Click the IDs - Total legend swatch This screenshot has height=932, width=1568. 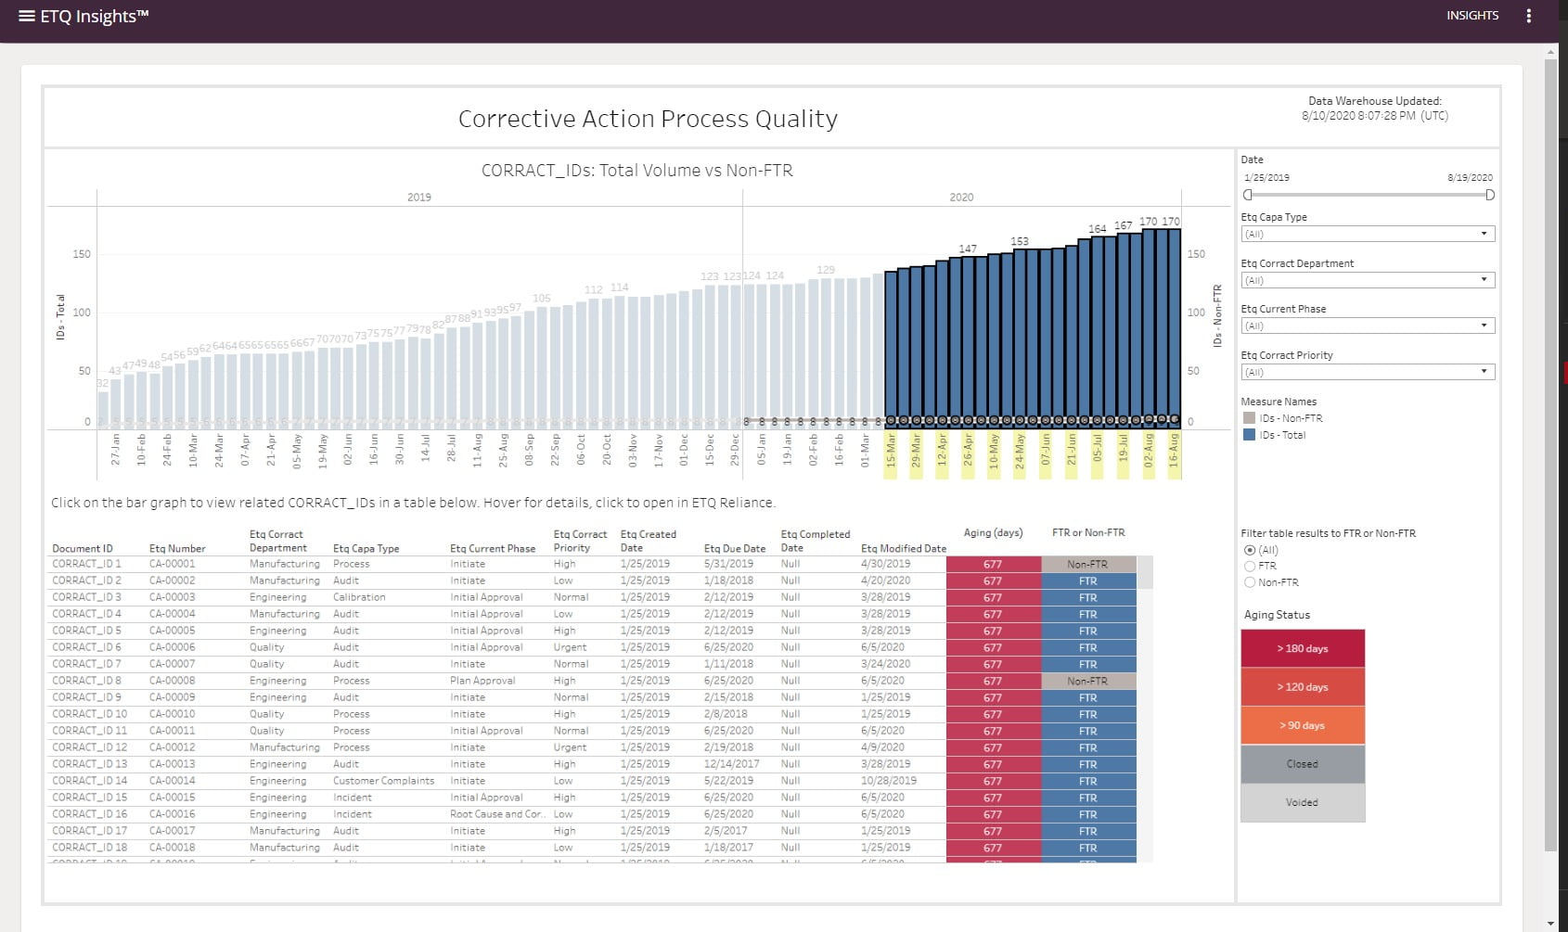[1249, 434]
